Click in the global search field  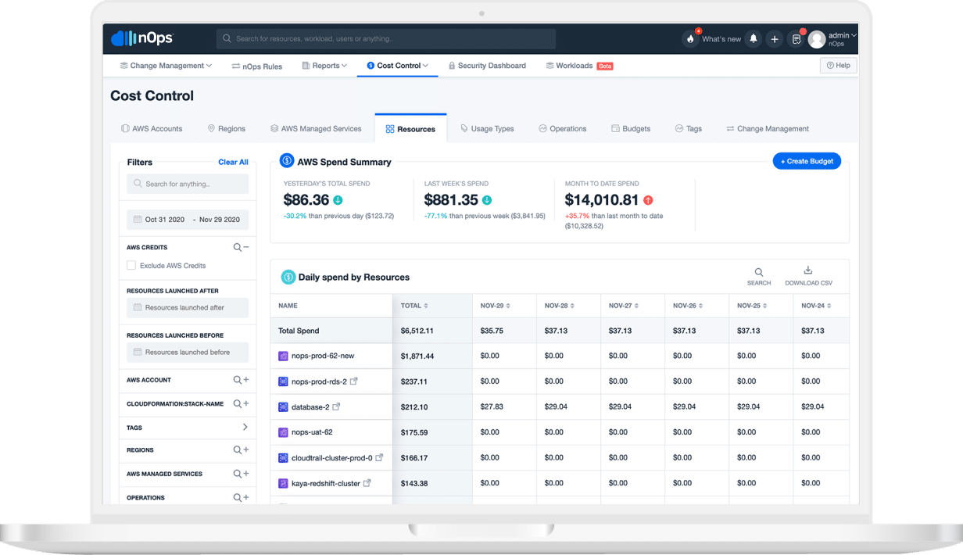click(x=386, y=38)
